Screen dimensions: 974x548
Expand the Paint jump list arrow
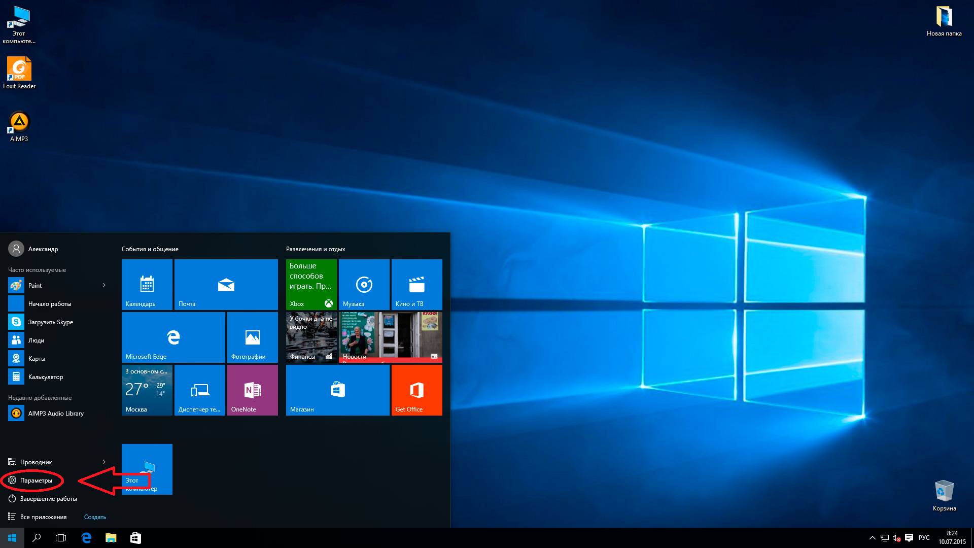(104, 286)
